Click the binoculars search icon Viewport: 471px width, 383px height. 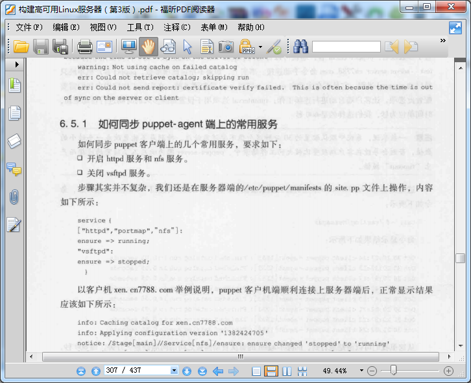[x=300, y=47]
